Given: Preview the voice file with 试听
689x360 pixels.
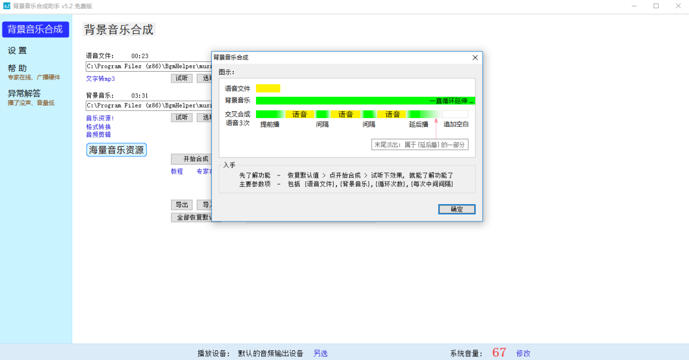Looking at the screenshot, I should [x=181, y=78].
